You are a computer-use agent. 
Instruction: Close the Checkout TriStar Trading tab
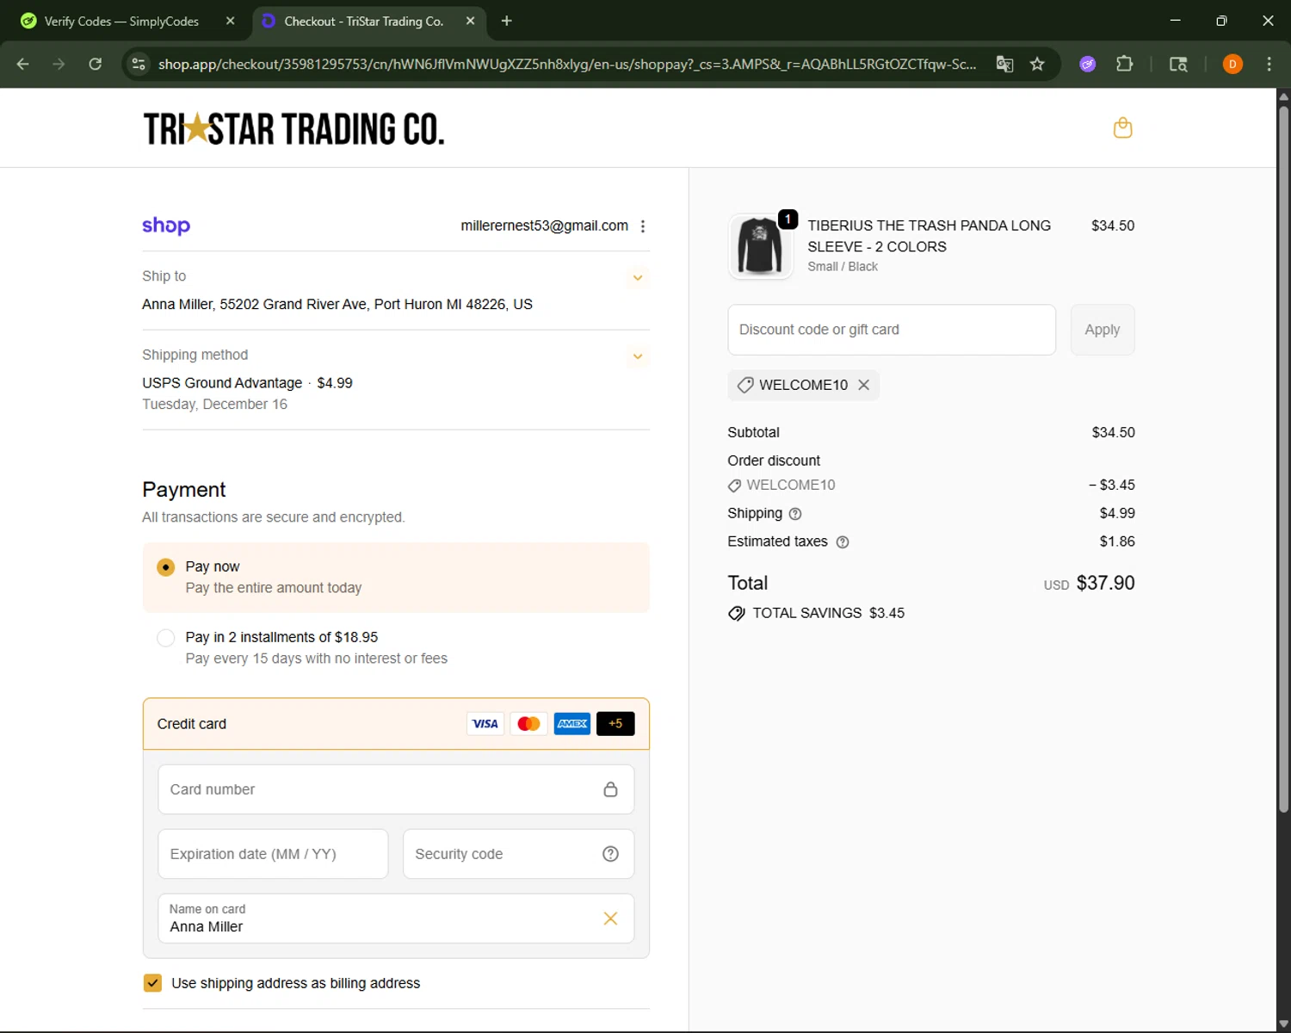point(470,22)
